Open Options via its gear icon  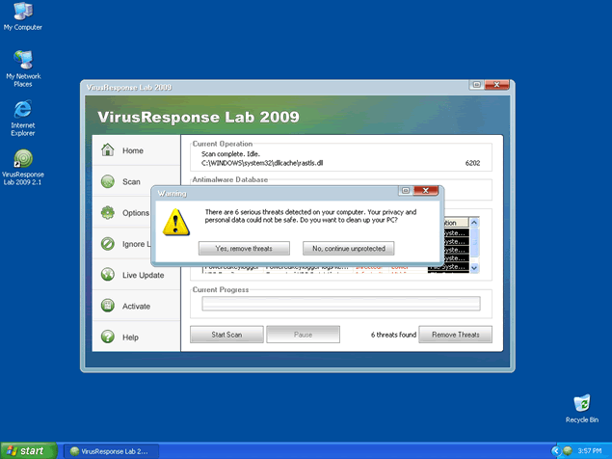point(108,213)
